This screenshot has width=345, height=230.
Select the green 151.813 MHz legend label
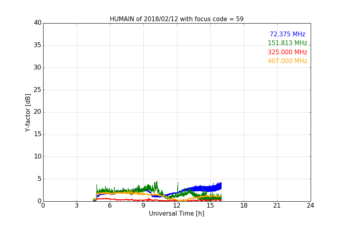click(x=287, y=43)
